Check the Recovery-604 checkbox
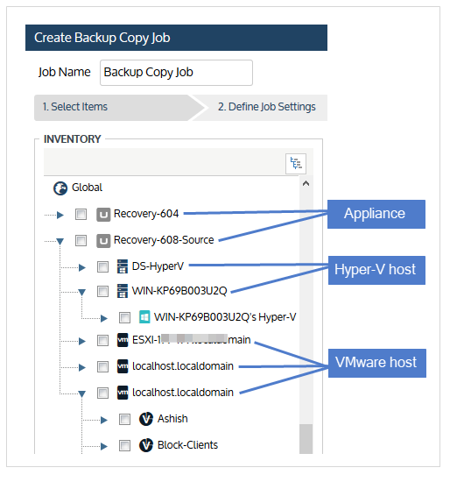The width and height of the screenshot is (464, 489). click(x=81, y=215)
